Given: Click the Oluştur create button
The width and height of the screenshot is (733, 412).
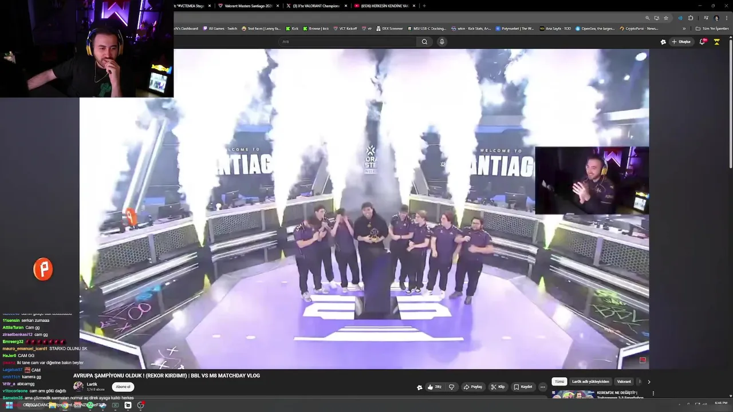Looking at the screenshot, I should coord(681,42).
